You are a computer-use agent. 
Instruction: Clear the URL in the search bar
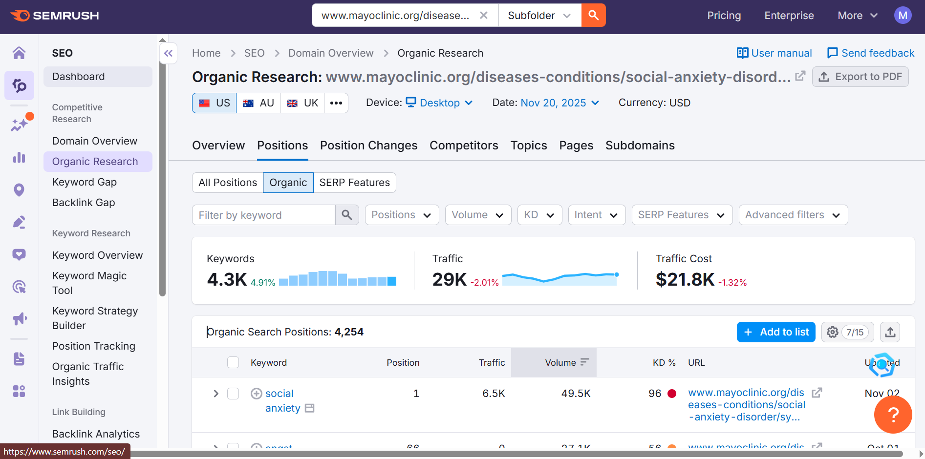[483, 15]
